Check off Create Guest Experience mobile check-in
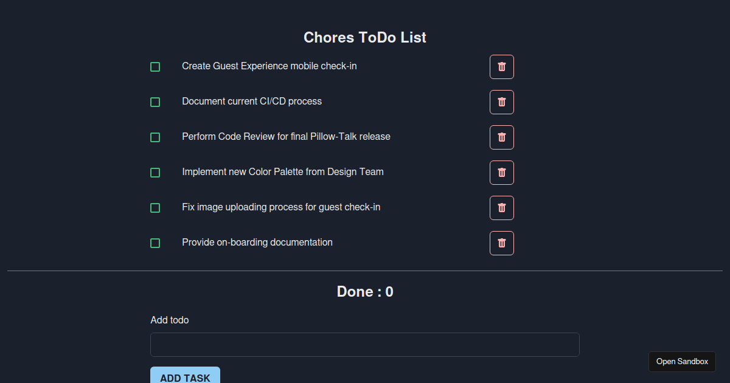730x383 pixels. point(155,67)
